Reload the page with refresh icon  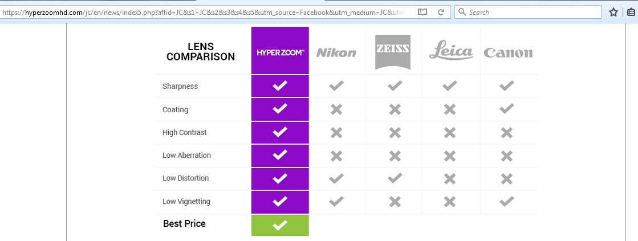click(441, 12)
